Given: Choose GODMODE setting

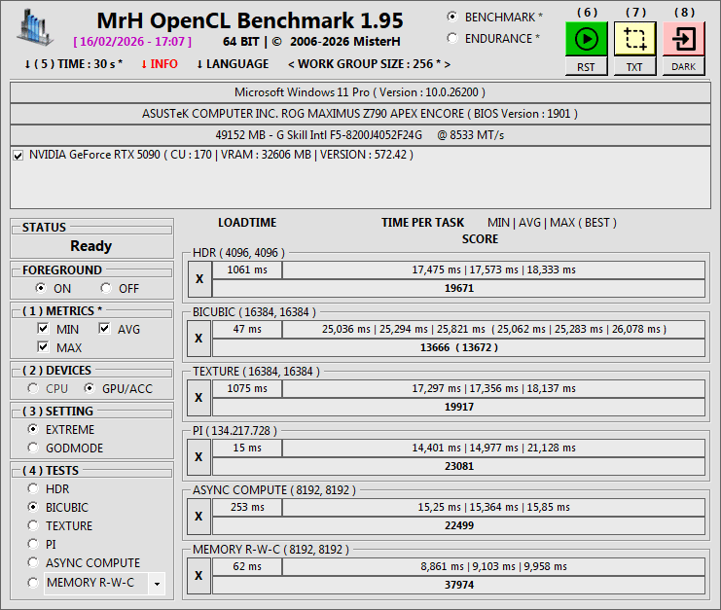Looking at the screenshot, I should [33, 448].
